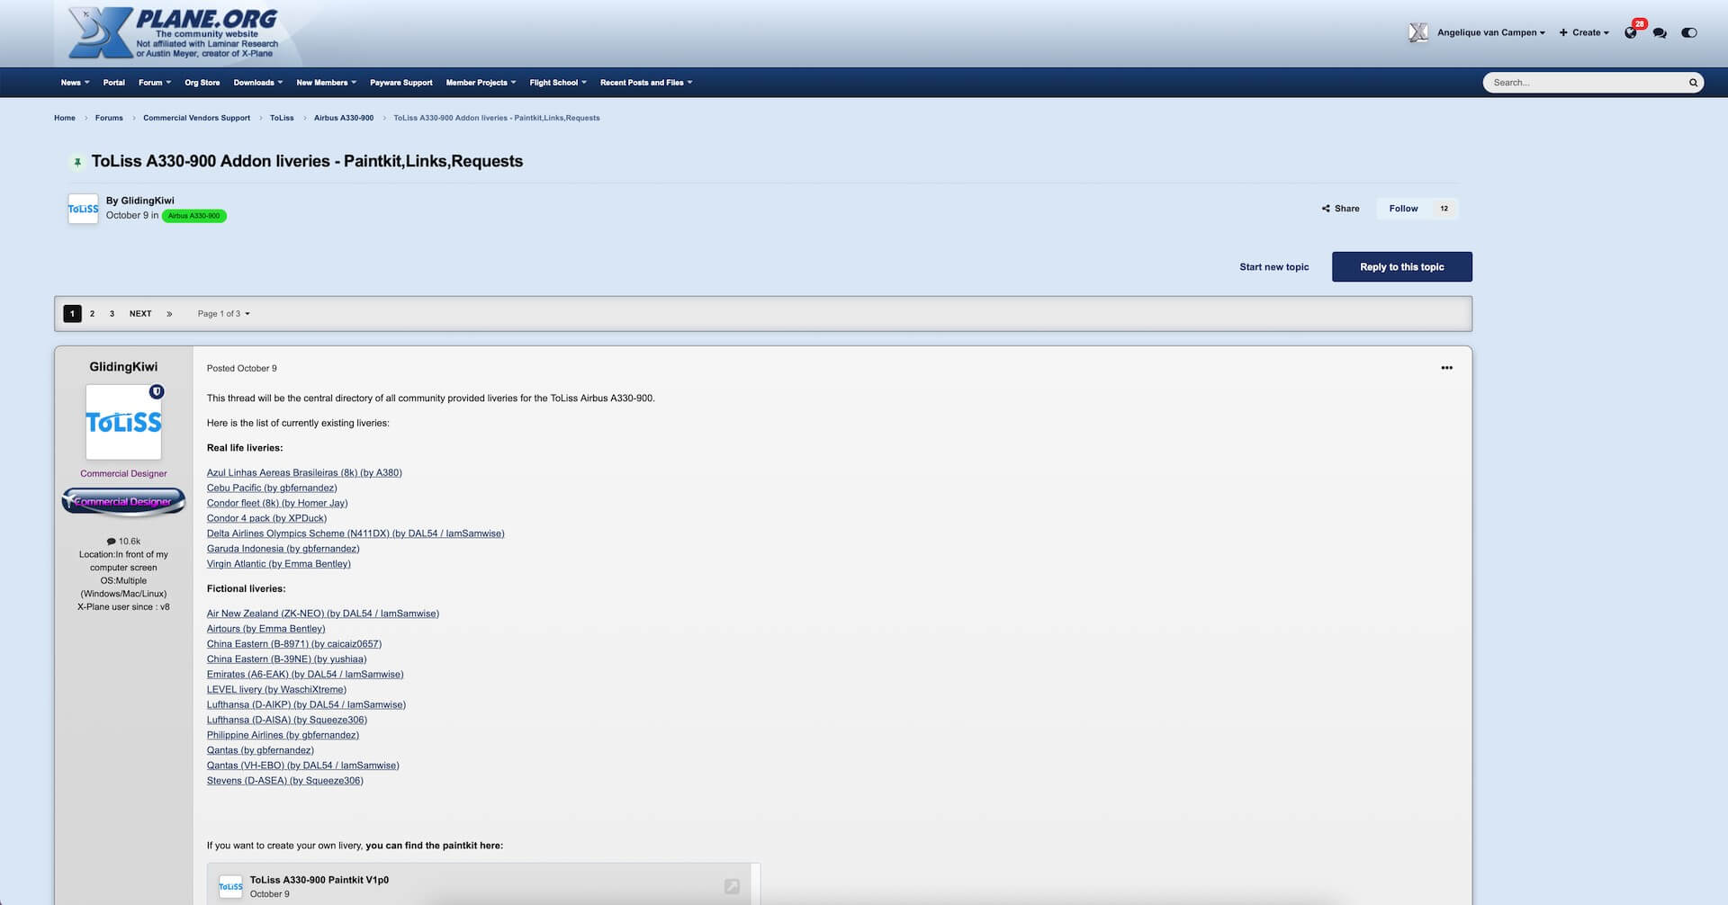Toggle the dark mode theme switch

[x=1689, y=32]
